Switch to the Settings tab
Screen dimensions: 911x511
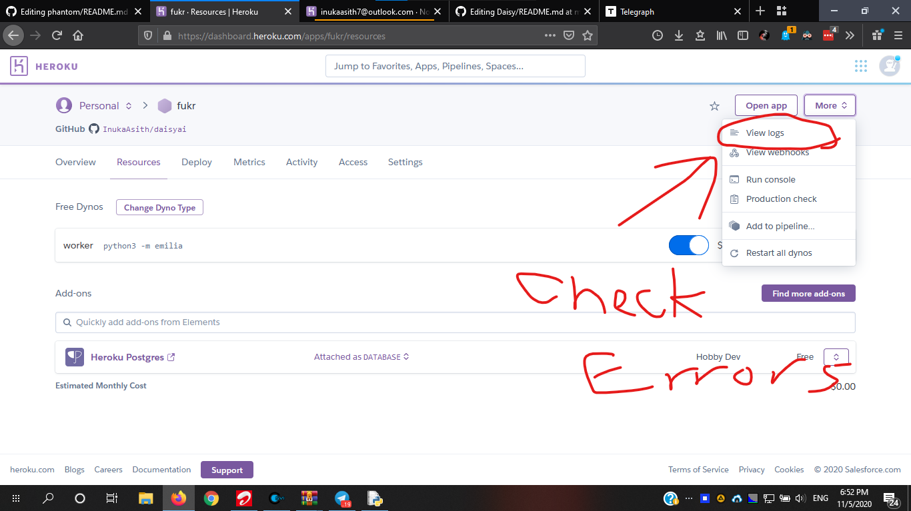click(x=405, y=162)
